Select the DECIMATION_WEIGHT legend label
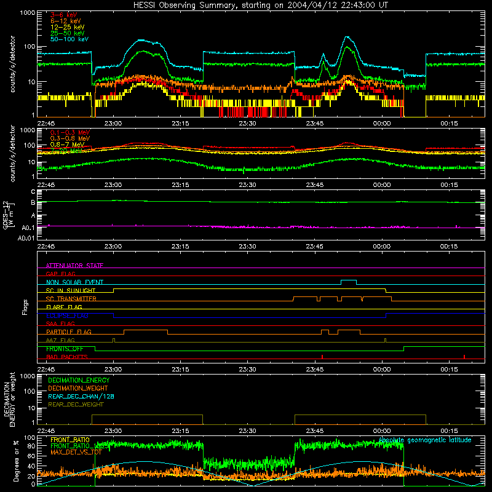Viewport: 492px width, 492px height. point(78,388)
